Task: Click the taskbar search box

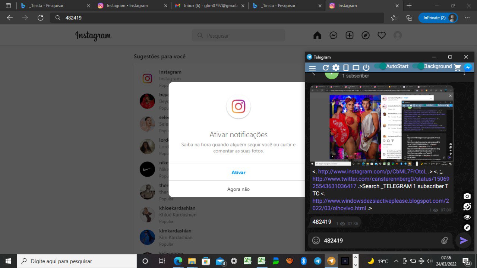Action: tap(77, 261)
